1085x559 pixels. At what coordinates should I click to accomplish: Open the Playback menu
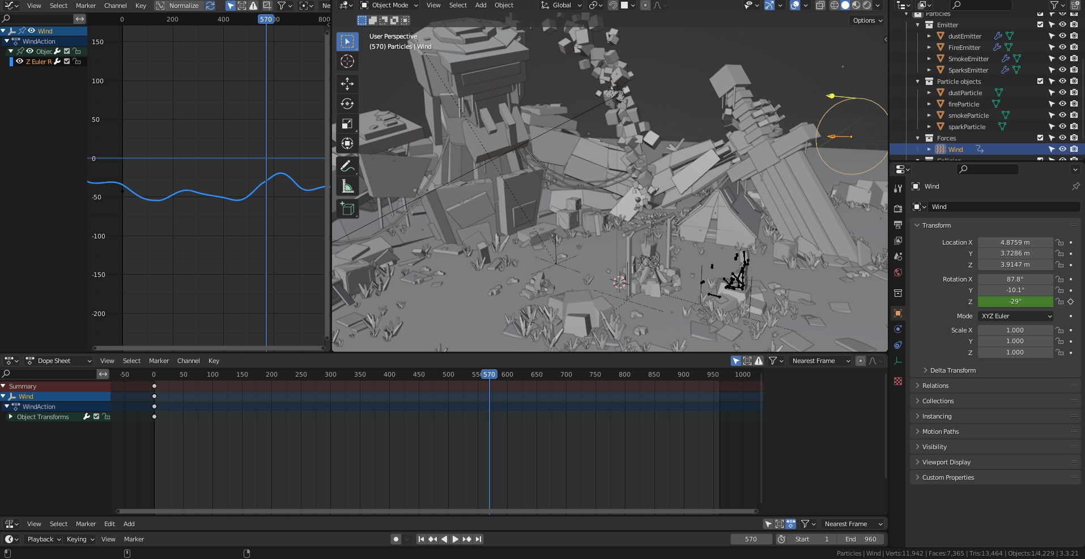tap(44, 539)
